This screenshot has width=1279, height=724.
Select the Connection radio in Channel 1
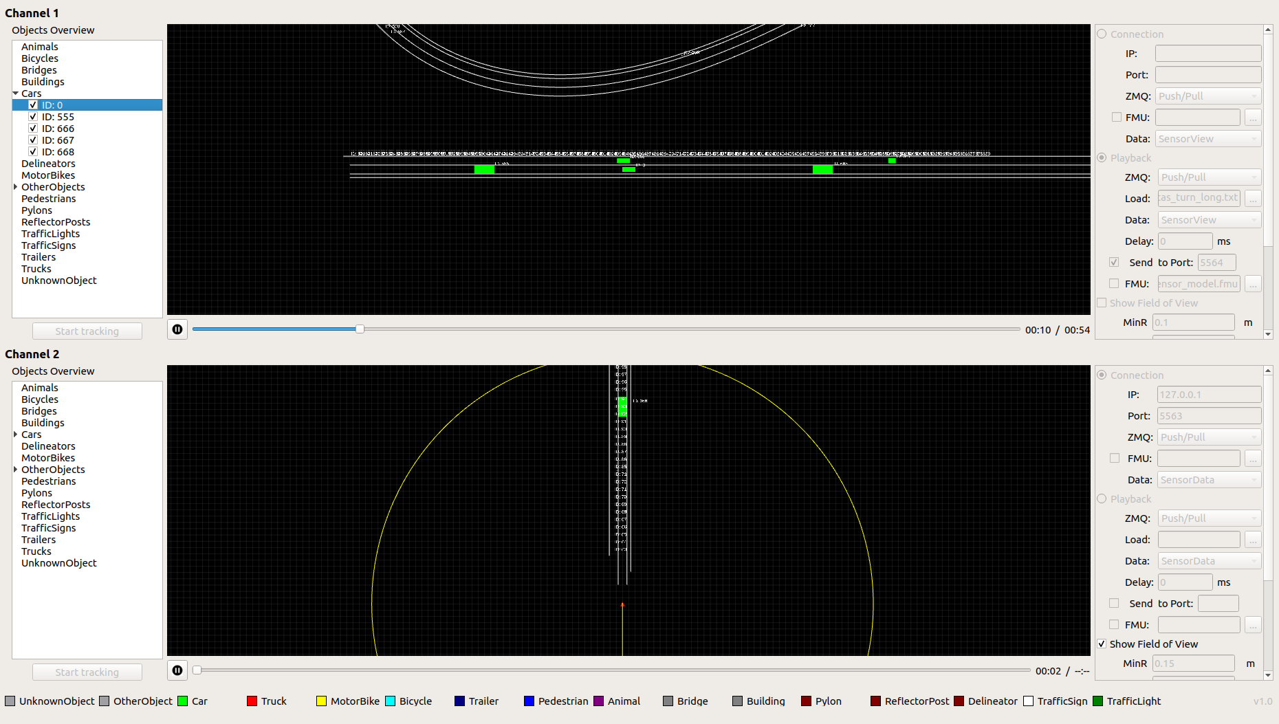1102,34
